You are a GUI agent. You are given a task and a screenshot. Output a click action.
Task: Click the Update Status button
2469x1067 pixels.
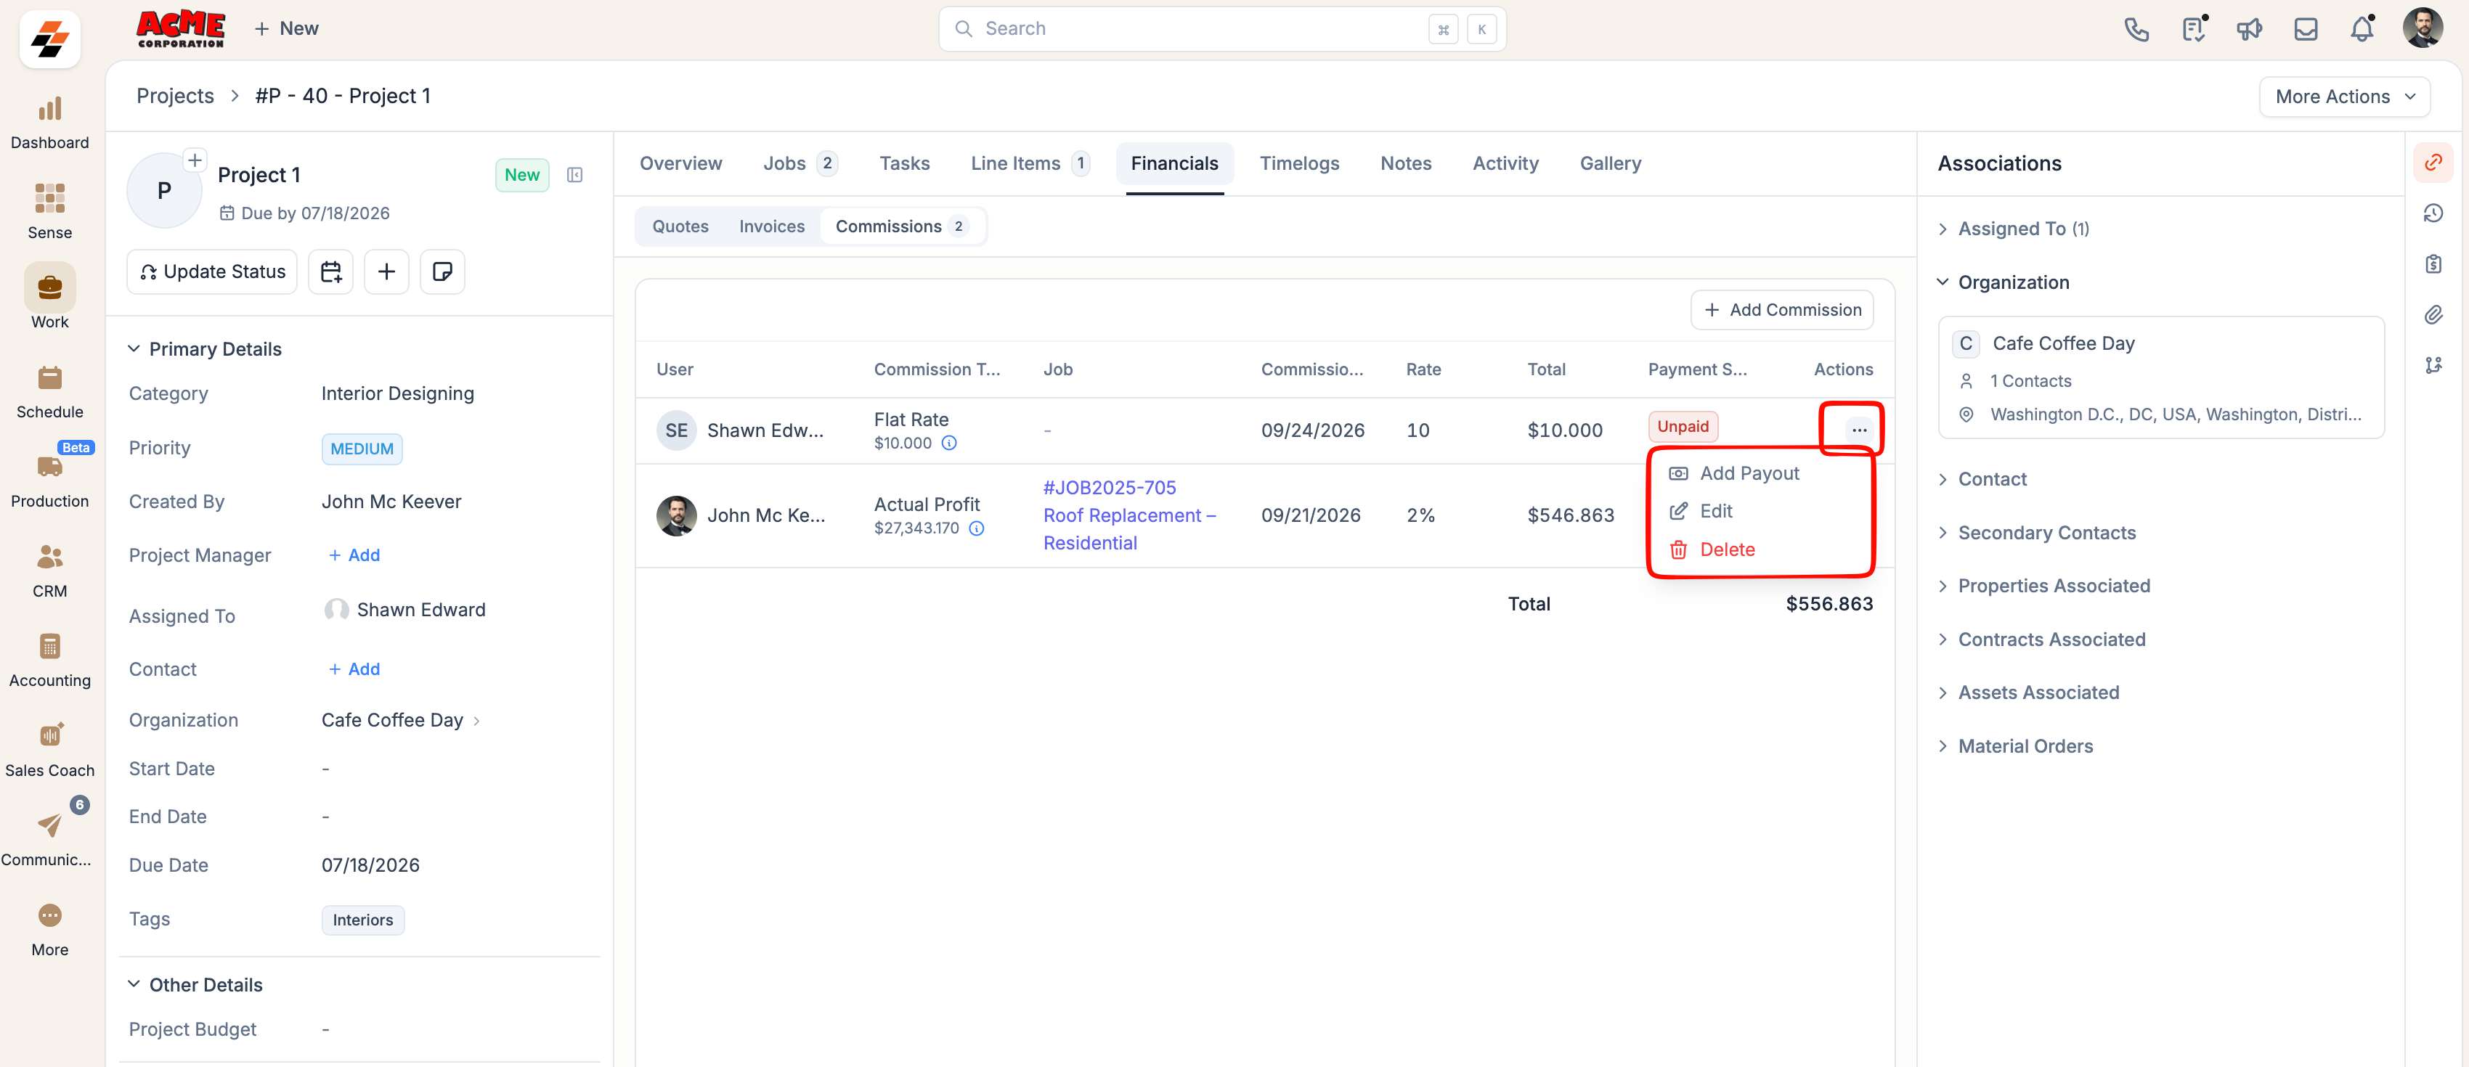pyautogui.click(x=212, y=272)
